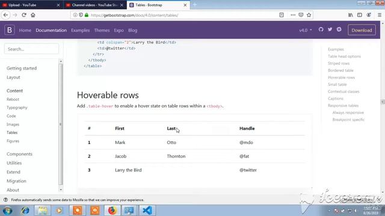The height and width of the screenshot is (216, 385).
Task: Expand Components in the sidebar
Action: click(19, 154)
